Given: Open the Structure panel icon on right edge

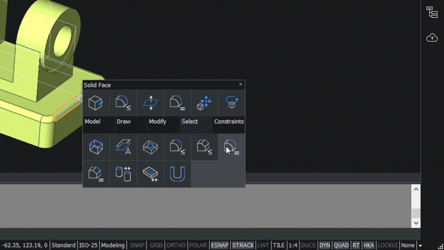Looking at the screenshot, I should coord(432,12).
